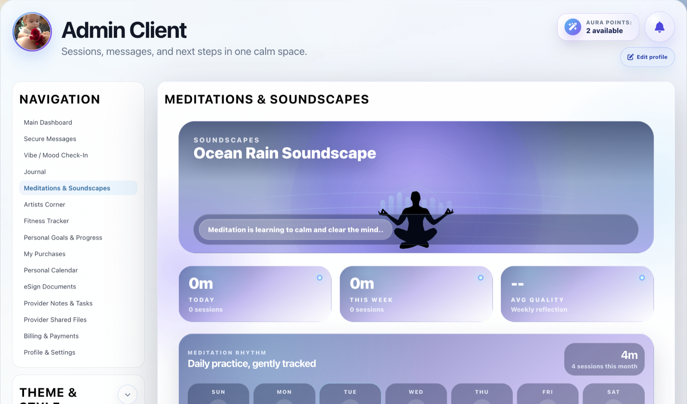Select the TUE day tile
The image size is (687, 404).
(350, 394)
